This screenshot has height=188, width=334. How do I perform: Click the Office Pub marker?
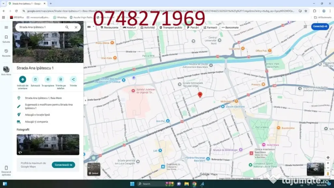click(270, 51)
